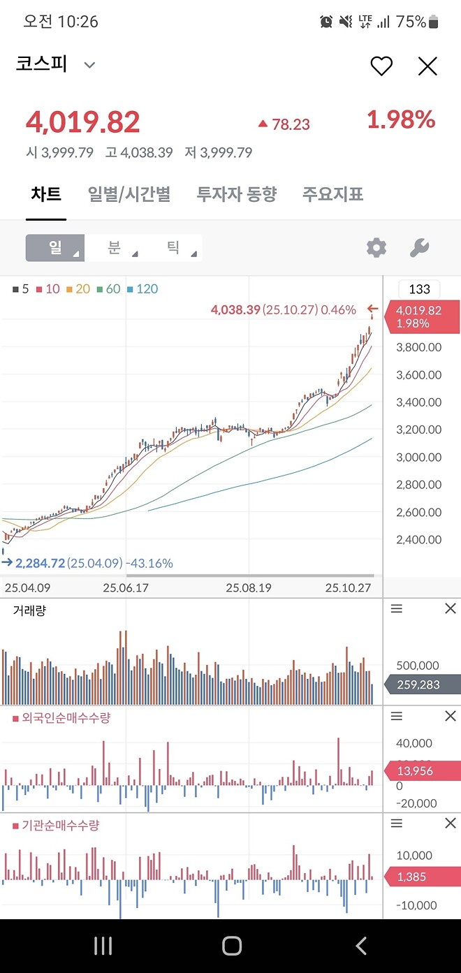
Task: Open the 거래량 panel hamburger menu
Action: 396,608
